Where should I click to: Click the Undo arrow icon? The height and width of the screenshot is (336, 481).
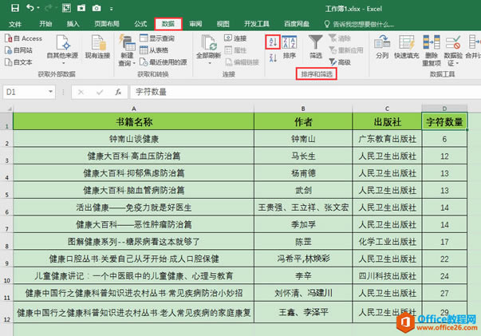click(x=30, y=8)
